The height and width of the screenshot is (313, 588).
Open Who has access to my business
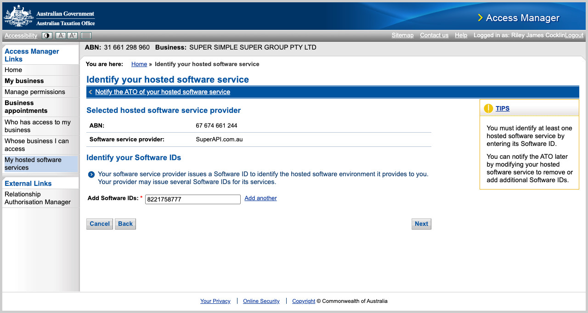click(x=38, y=126)
